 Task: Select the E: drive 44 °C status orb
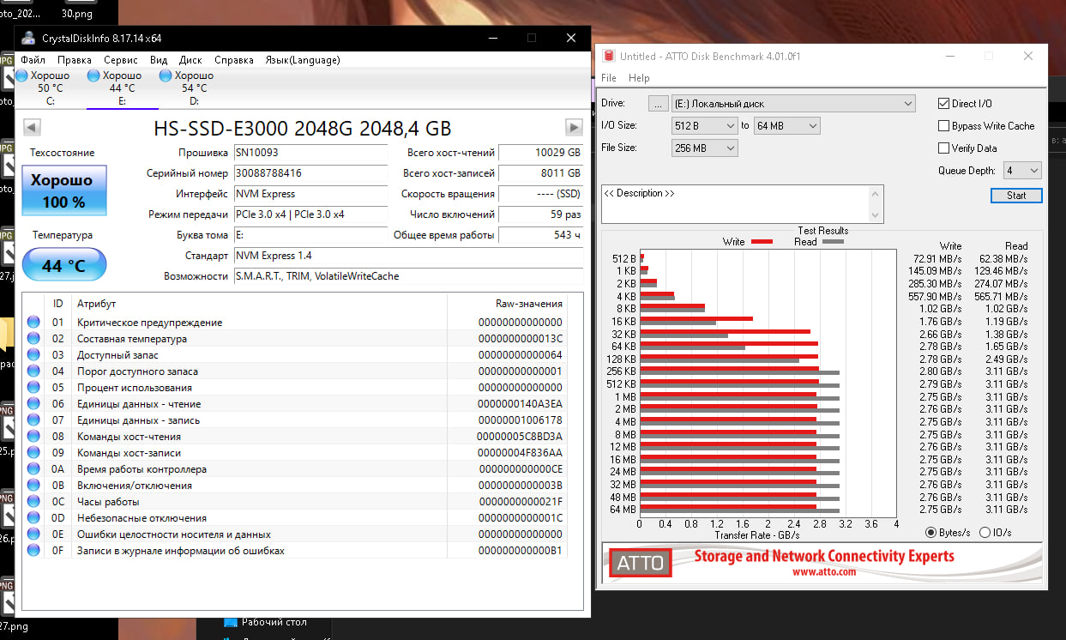(94, 75)
